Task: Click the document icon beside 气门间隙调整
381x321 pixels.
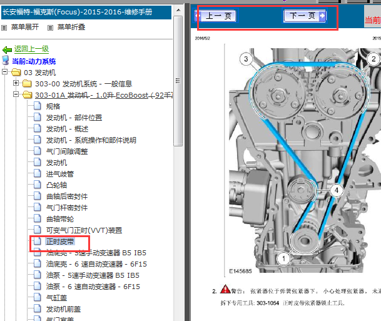Action: click(x=37, y=151)
